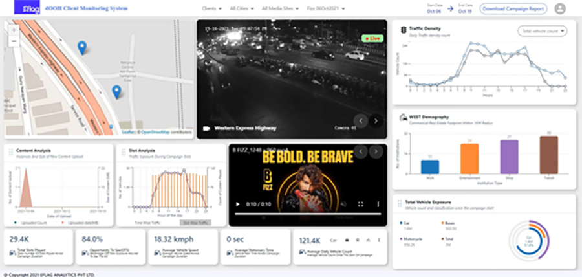Open the OpenStreetMap link

(x=155, y=132)
